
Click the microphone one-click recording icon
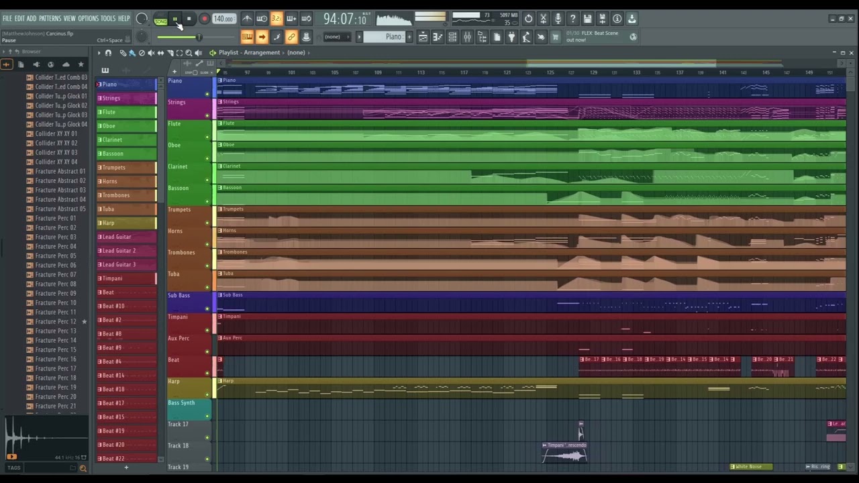(558, 19)
